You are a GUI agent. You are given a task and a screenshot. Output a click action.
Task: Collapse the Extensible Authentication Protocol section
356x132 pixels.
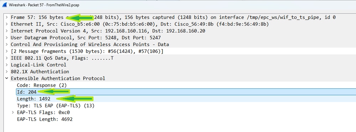pyautogui.click(x=7, y=78)
